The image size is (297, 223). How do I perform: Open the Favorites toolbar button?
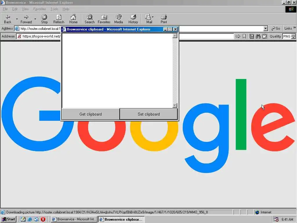(x=104, y=19)
